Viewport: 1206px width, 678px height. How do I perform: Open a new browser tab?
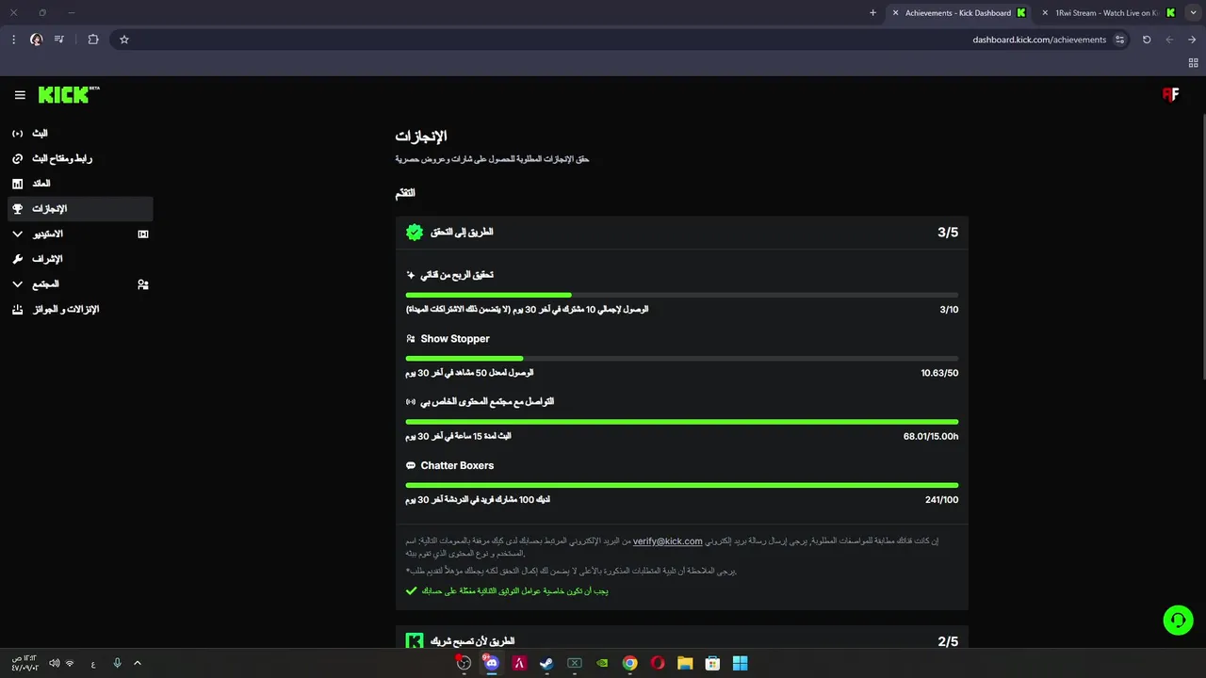point(872,13)
